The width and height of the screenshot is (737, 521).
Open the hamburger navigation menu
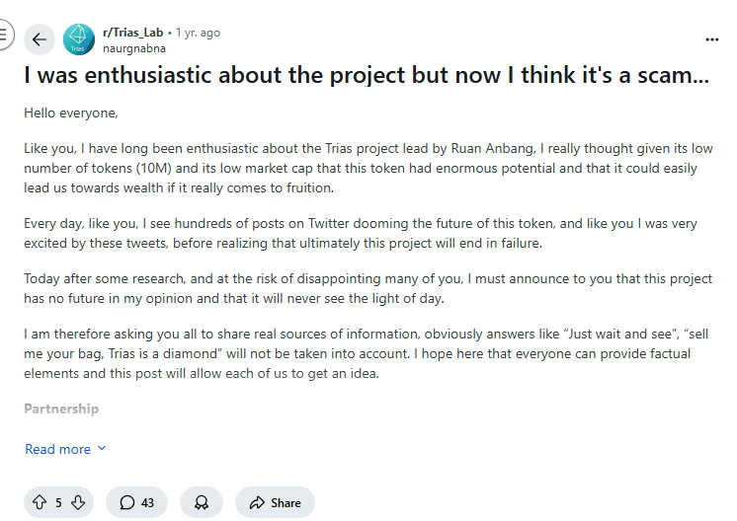tap(4, 37)
